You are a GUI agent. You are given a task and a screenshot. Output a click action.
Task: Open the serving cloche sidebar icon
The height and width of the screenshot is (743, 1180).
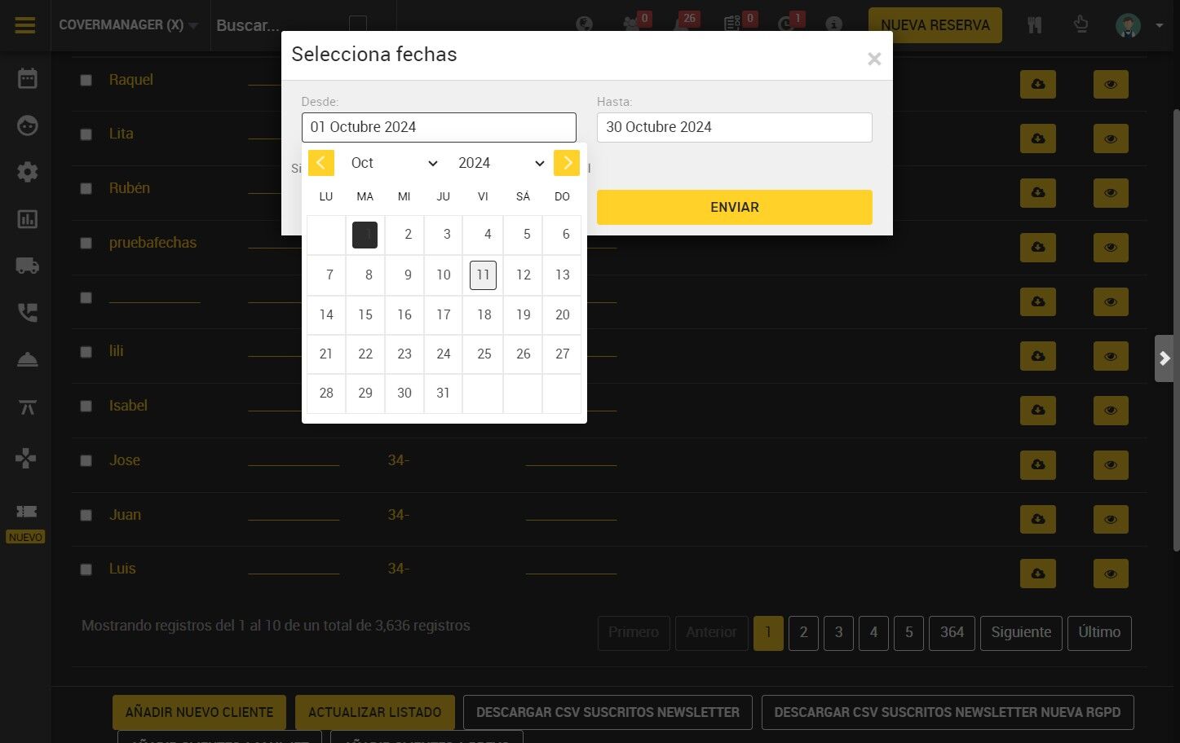point(28,360)
